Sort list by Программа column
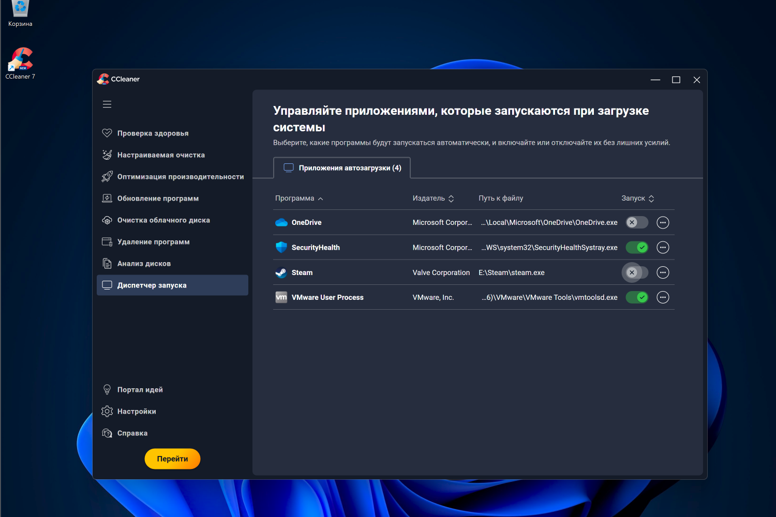Screen dimensions: 776x517 [299, 199]
